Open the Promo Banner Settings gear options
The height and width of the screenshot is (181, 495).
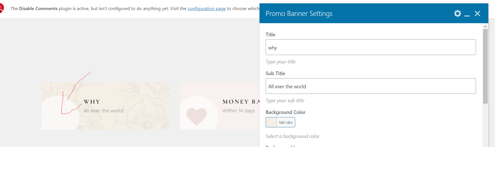tap(457, 13)
